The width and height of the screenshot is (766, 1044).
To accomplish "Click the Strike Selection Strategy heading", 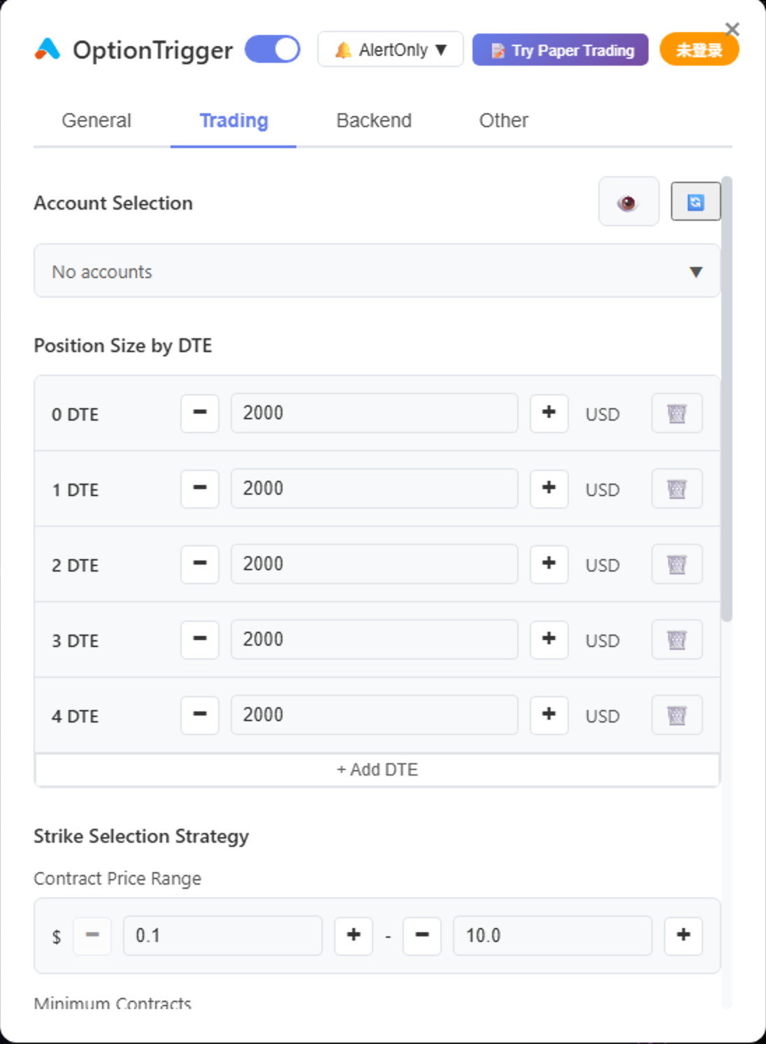I will [141, 836].
